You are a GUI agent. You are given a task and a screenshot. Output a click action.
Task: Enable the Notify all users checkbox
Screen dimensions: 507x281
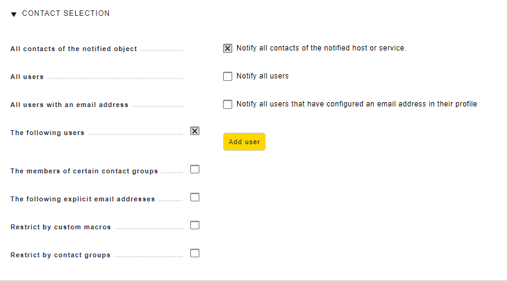point(227,77)
